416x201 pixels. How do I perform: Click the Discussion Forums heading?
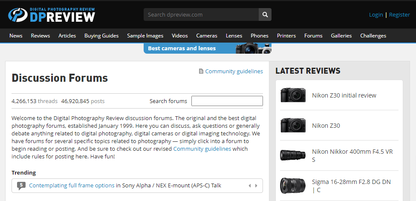[x=60, y=78]
